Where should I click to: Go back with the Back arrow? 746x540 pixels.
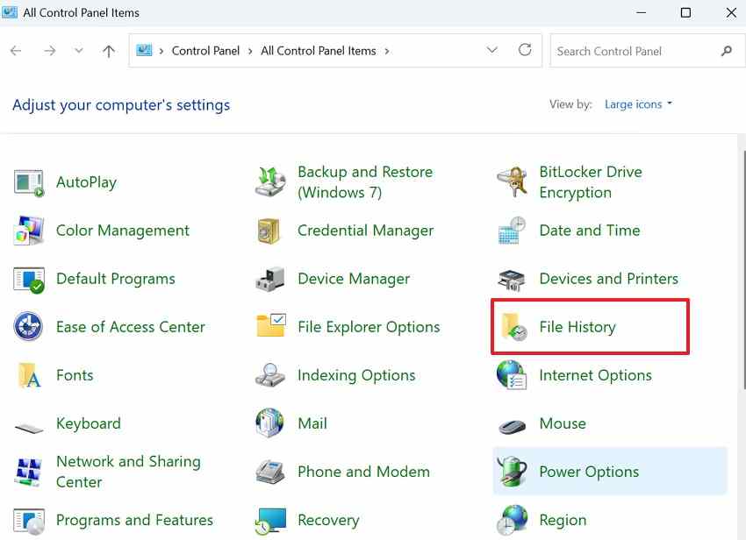[16, 50]
